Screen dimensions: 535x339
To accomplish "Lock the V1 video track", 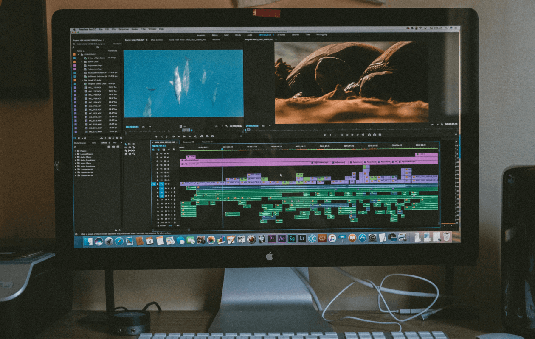I will click(157, 184).
